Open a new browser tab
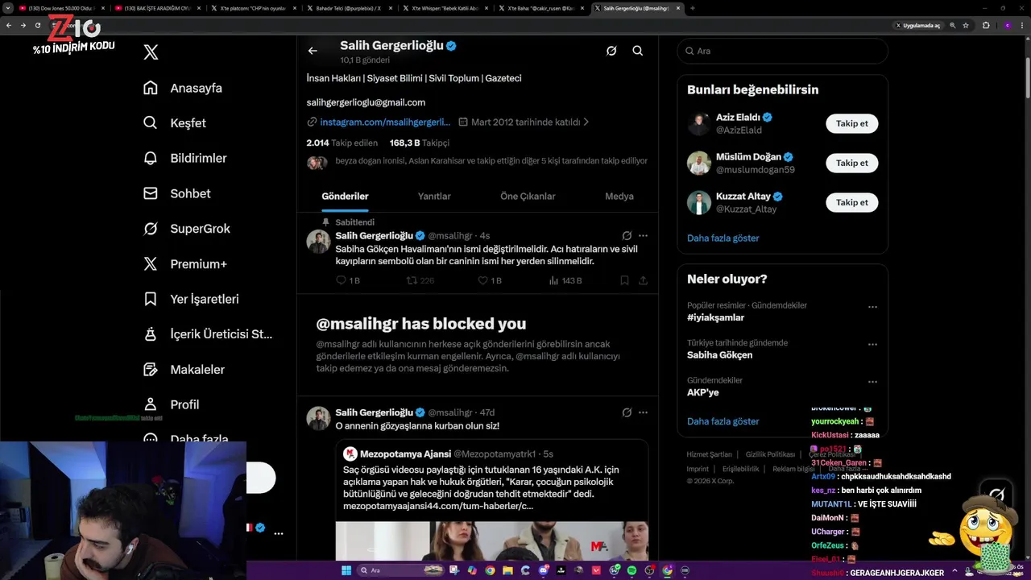The height and width of the screenshot is (580, 1031). [693, 8]
